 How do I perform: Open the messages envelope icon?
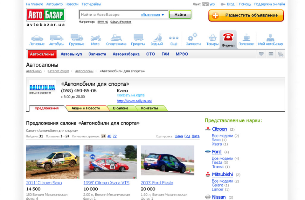(271, 54)
